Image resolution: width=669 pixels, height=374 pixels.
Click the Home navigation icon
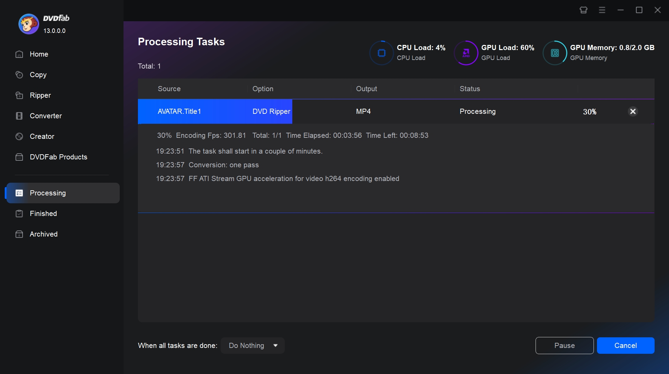coord(19,54)
